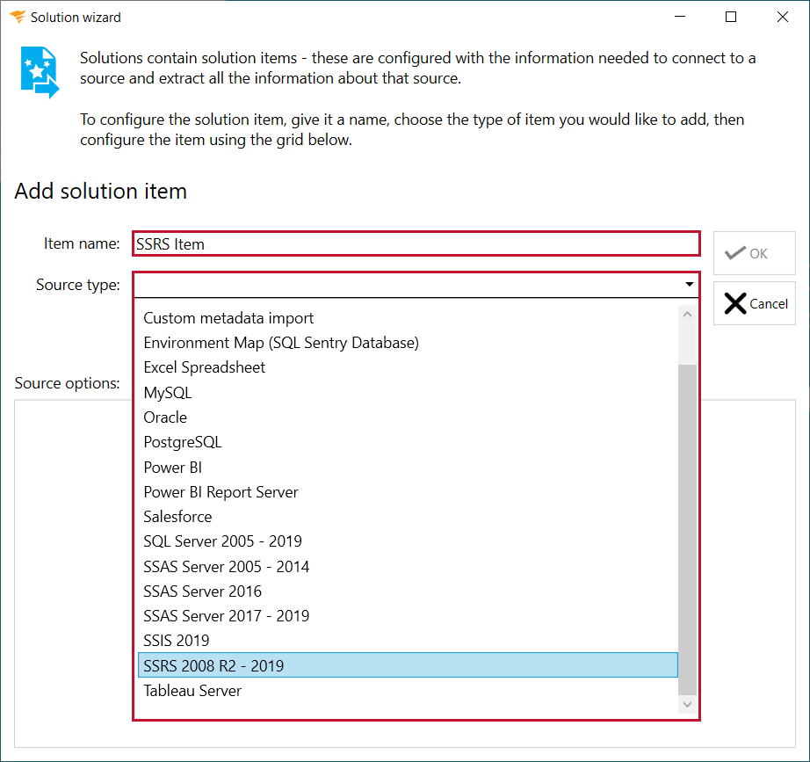Open the Source type dropdown arrow

pos(689,285)
